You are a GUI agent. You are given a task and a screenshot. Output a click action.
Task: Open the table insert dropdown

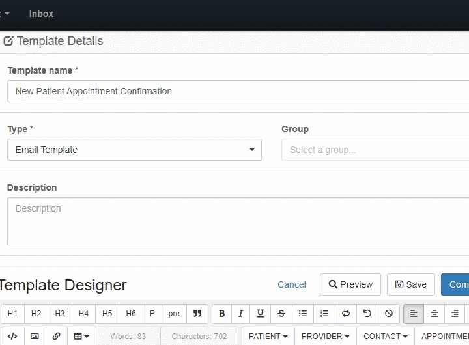(81, 337)
